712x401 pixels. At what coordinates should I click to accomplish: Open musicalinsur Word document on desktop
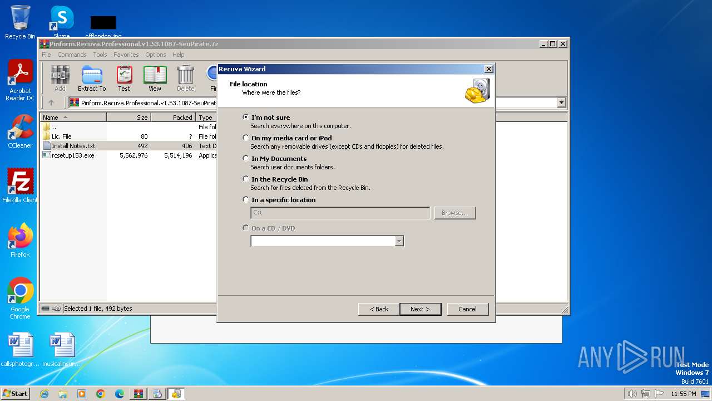pyautogui.click(x=61, y=350)
